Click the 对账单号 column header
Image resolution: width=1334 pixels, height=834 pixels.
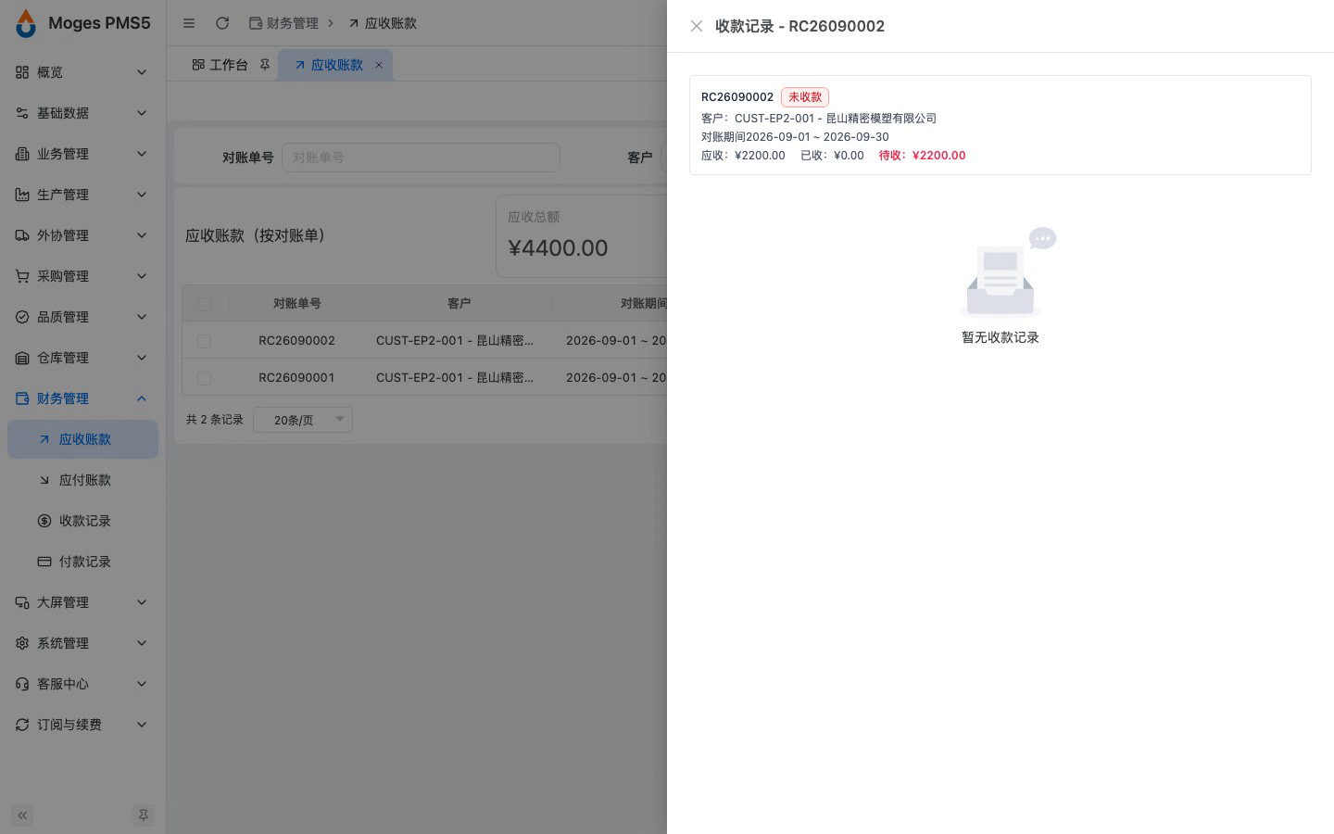[x=296, y=304]
